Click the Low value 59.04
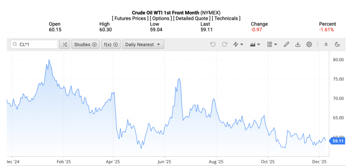The image size is (349, 166). (x=156, y=30)
